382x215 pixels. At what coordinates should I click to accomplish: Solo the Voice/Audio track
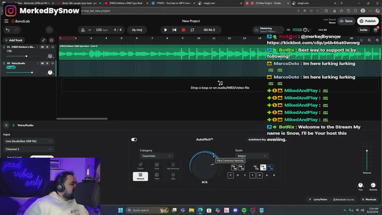pyautogui.click(x=47, y=63)
